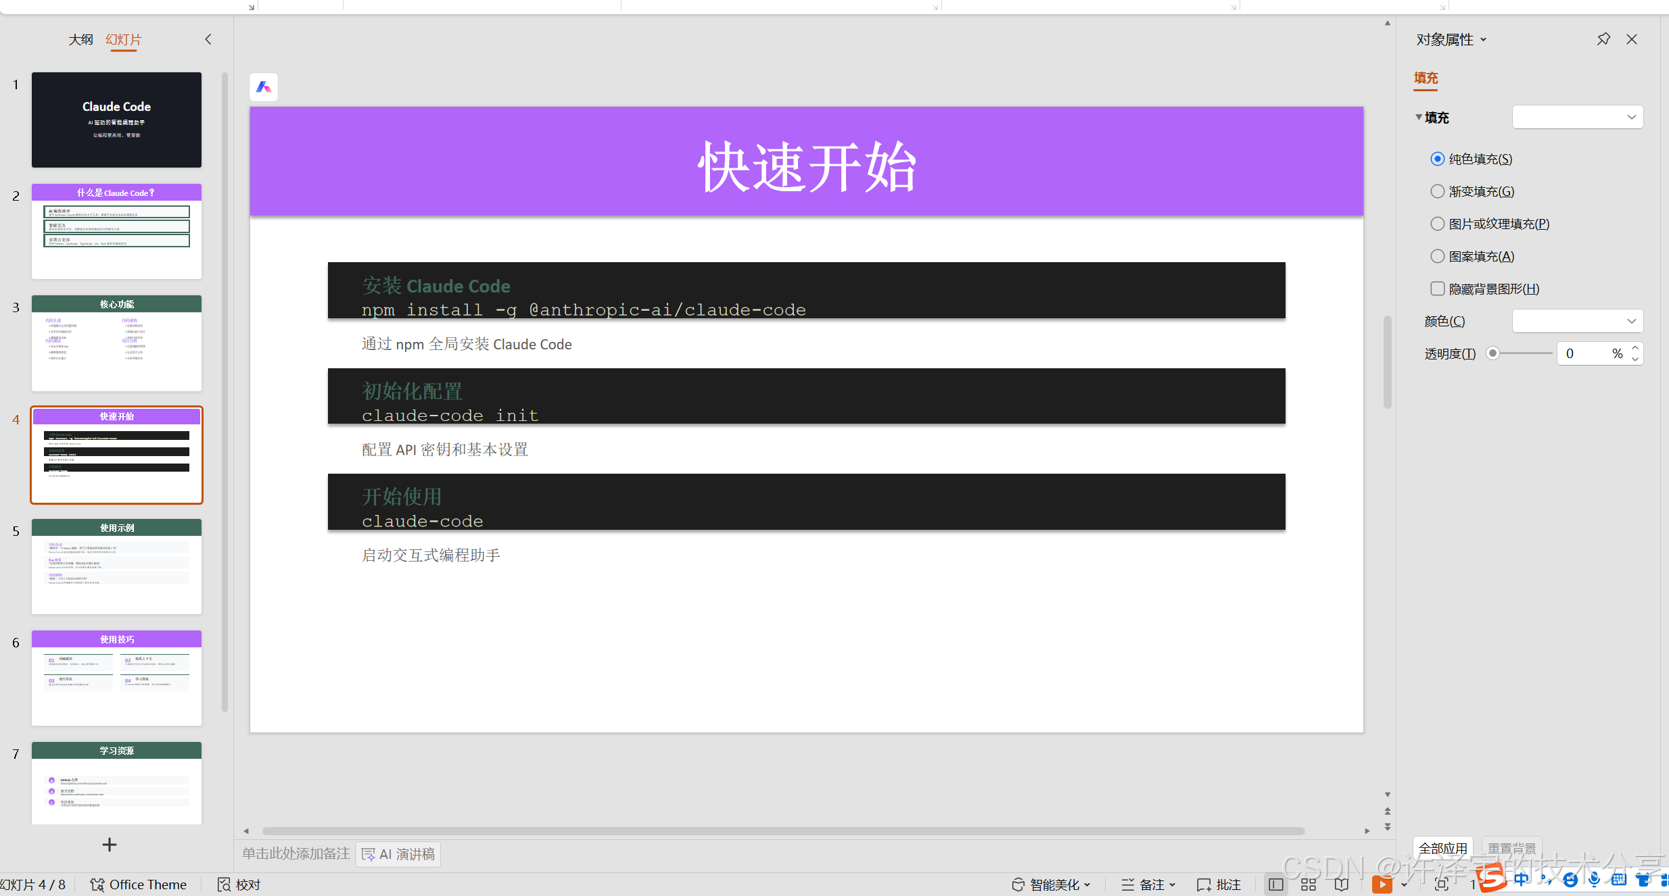Click the AI assistant logo above the slide

click(264, 87)
